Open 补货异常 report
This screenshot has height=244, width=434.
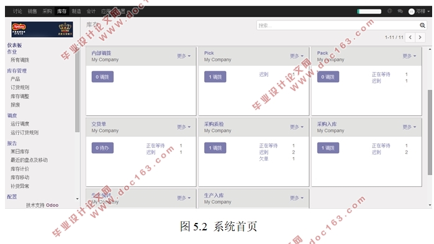[x=20, y=186]
